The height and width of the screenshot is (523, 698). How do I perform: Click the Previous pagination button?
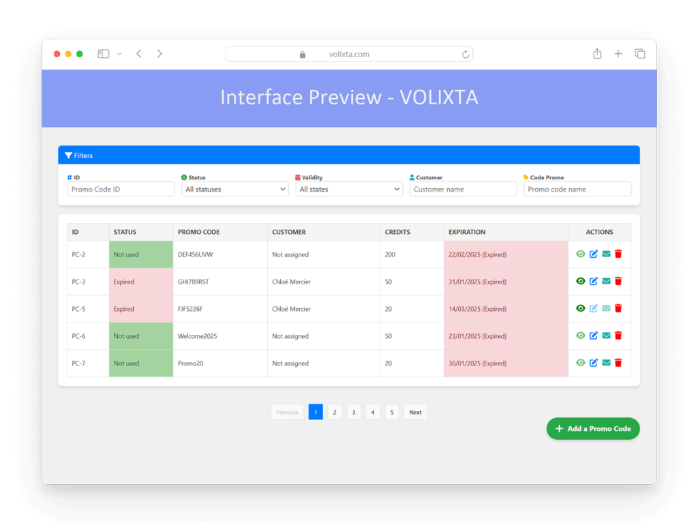(x=287, y=412)
